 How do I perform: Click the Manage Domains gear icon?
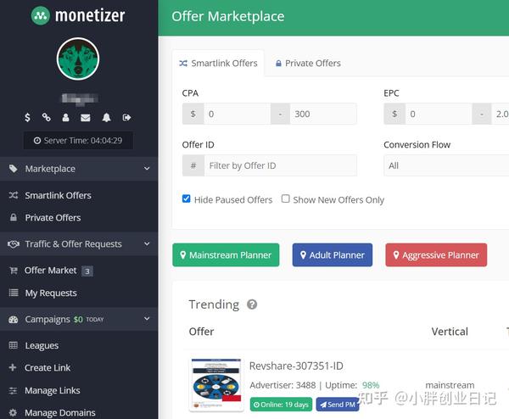click(x=13, y=412)
